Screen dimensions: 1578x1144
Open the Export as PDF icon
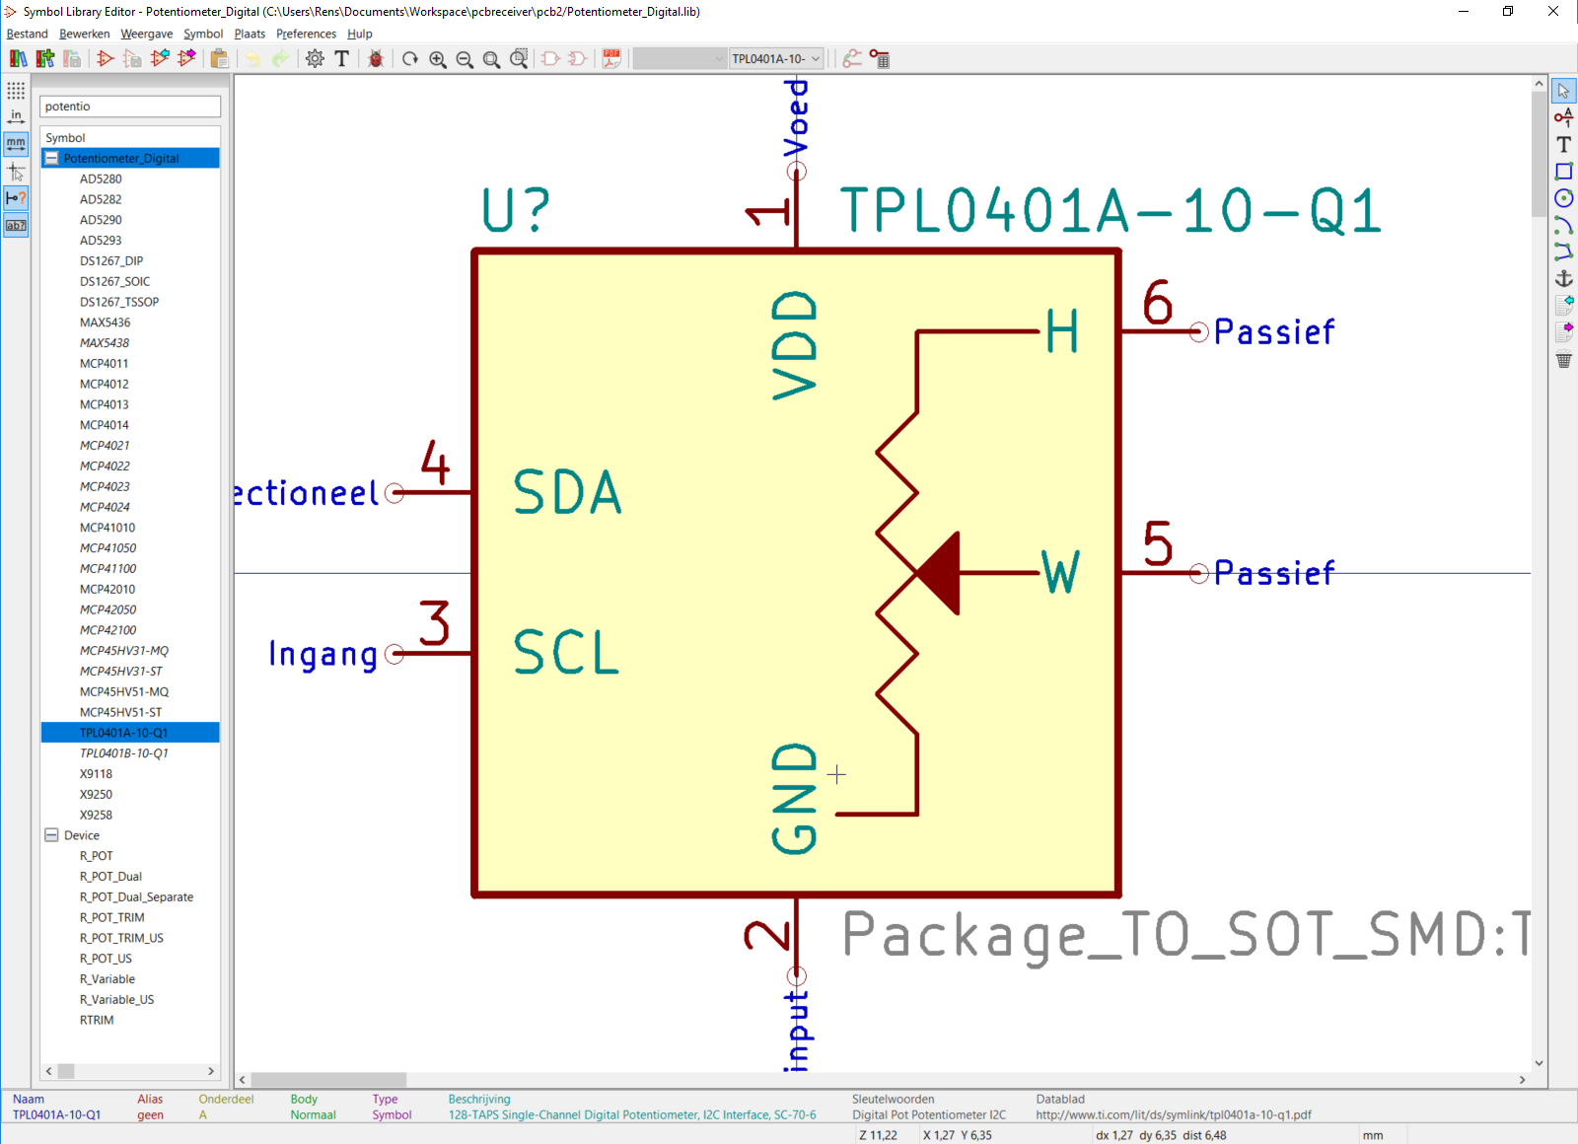[x=610, y=58]
